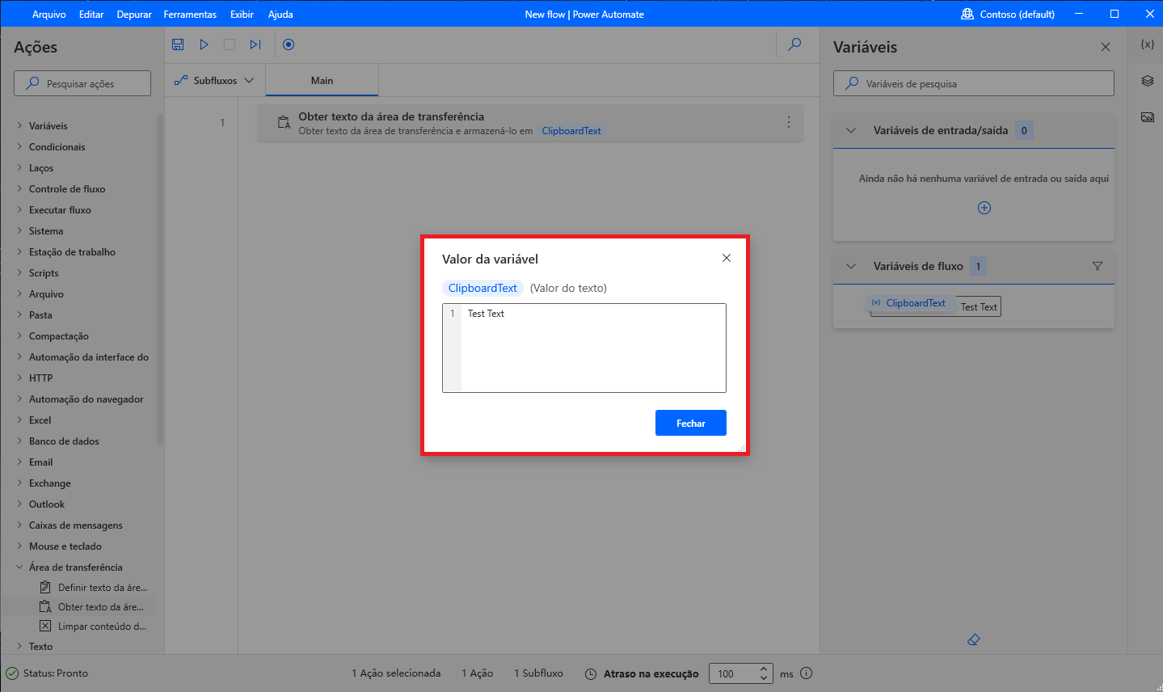Filter flow variables using the funnel icon
This screenshot has height=692, width=1163.
coord(1097,266)
